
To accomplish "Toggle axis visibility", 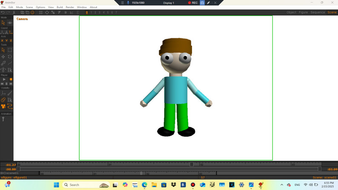I will pos(3,93).
